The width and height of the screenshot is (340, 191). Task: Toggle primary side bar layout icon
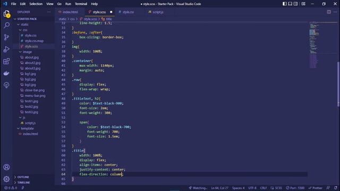point(285,4)
